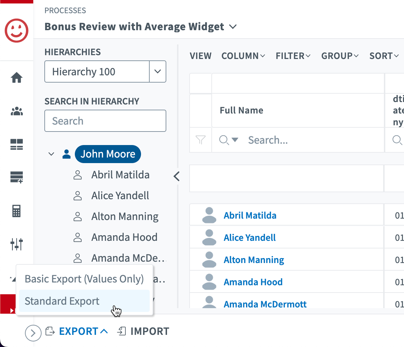Open the people group sidebar icon
This screenshot has width=404, height=347.
[x=17, y=111]
